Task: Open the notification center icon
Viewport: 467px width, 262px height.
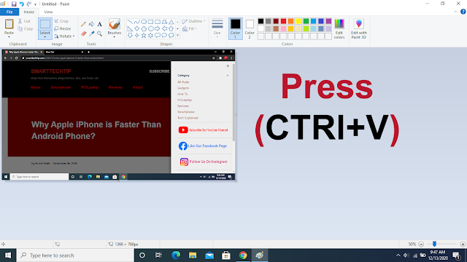Action: click(457, 255)
